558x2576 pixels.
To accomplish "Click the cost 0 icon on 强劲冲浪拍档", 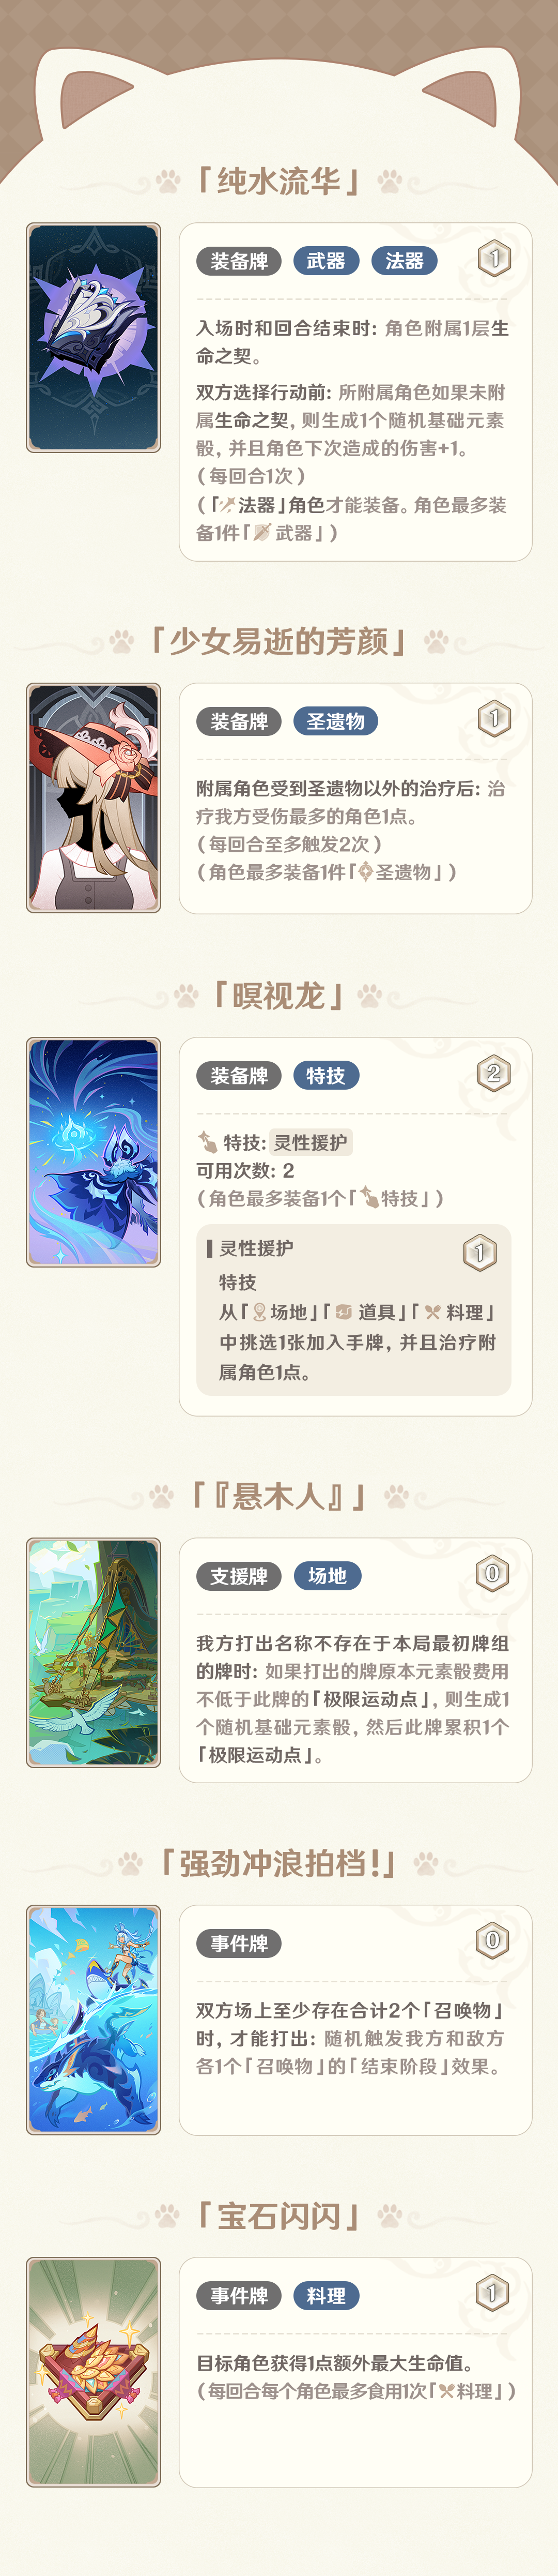I will click(x=492, y=1941).
